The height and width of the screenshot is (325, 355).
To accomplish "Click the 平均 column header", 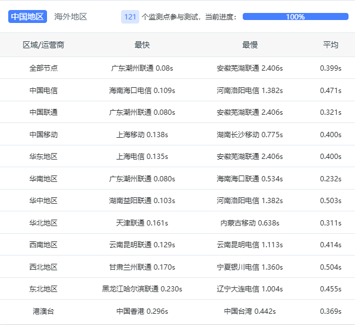I will [330, 45].
